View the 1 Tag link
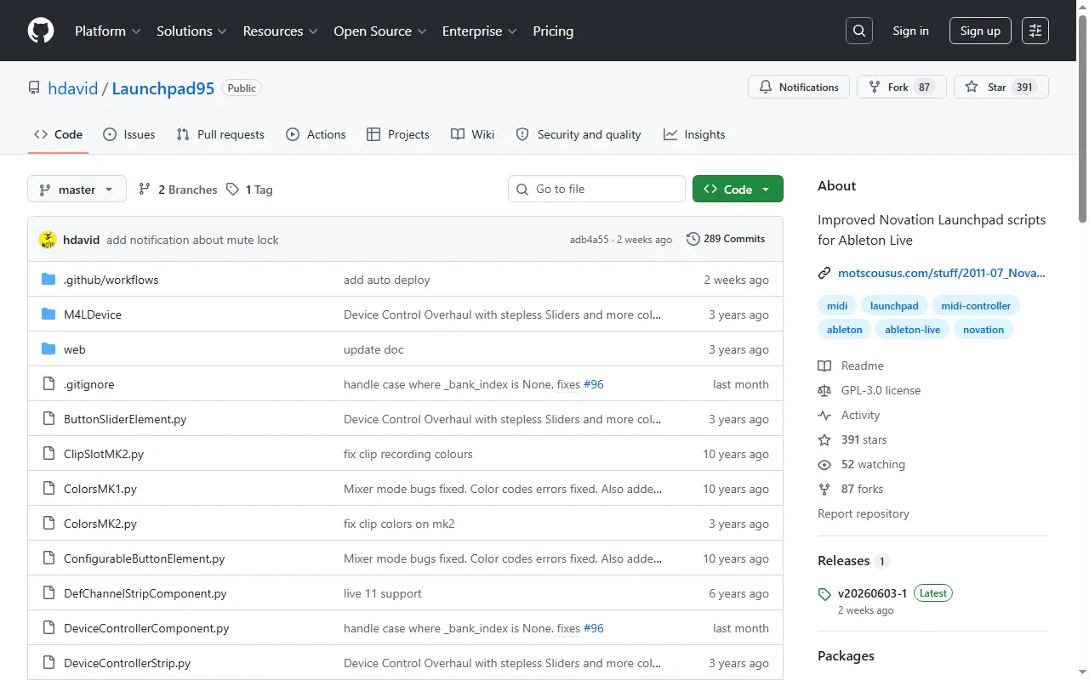This screenshot has width=1089, height=680. coord(249,190)
